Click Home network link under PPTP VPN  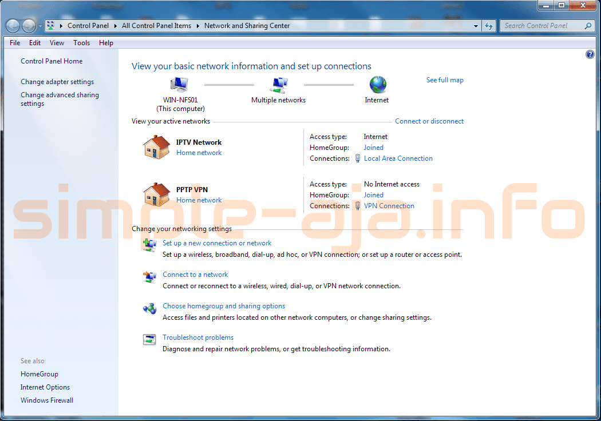click(199, 200)
